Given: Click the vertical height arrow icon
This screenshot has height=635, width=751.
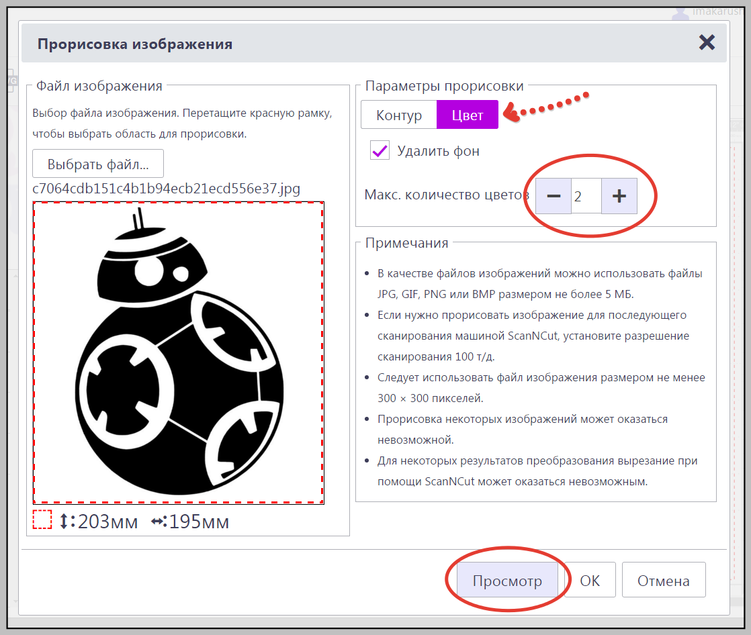Looking at the screenshot, I should 64,521.
